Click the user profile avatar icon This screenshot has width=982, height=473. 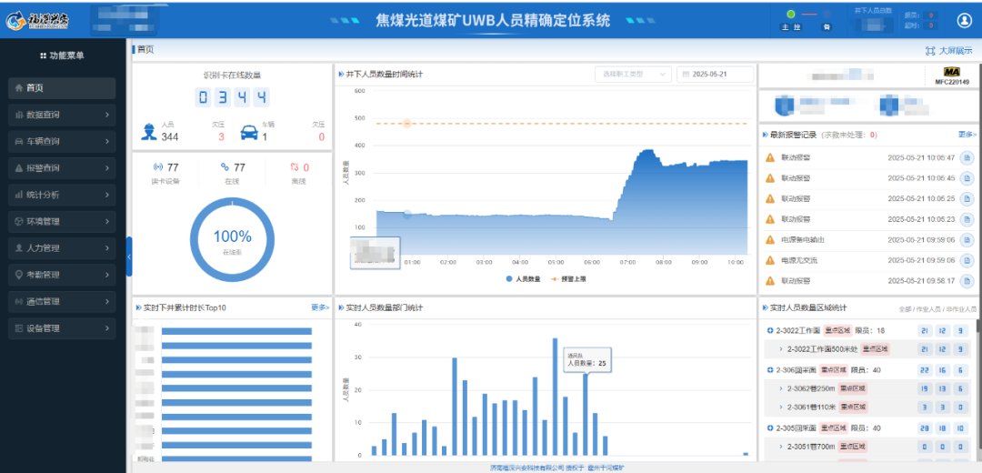click(x=965, y=20)
